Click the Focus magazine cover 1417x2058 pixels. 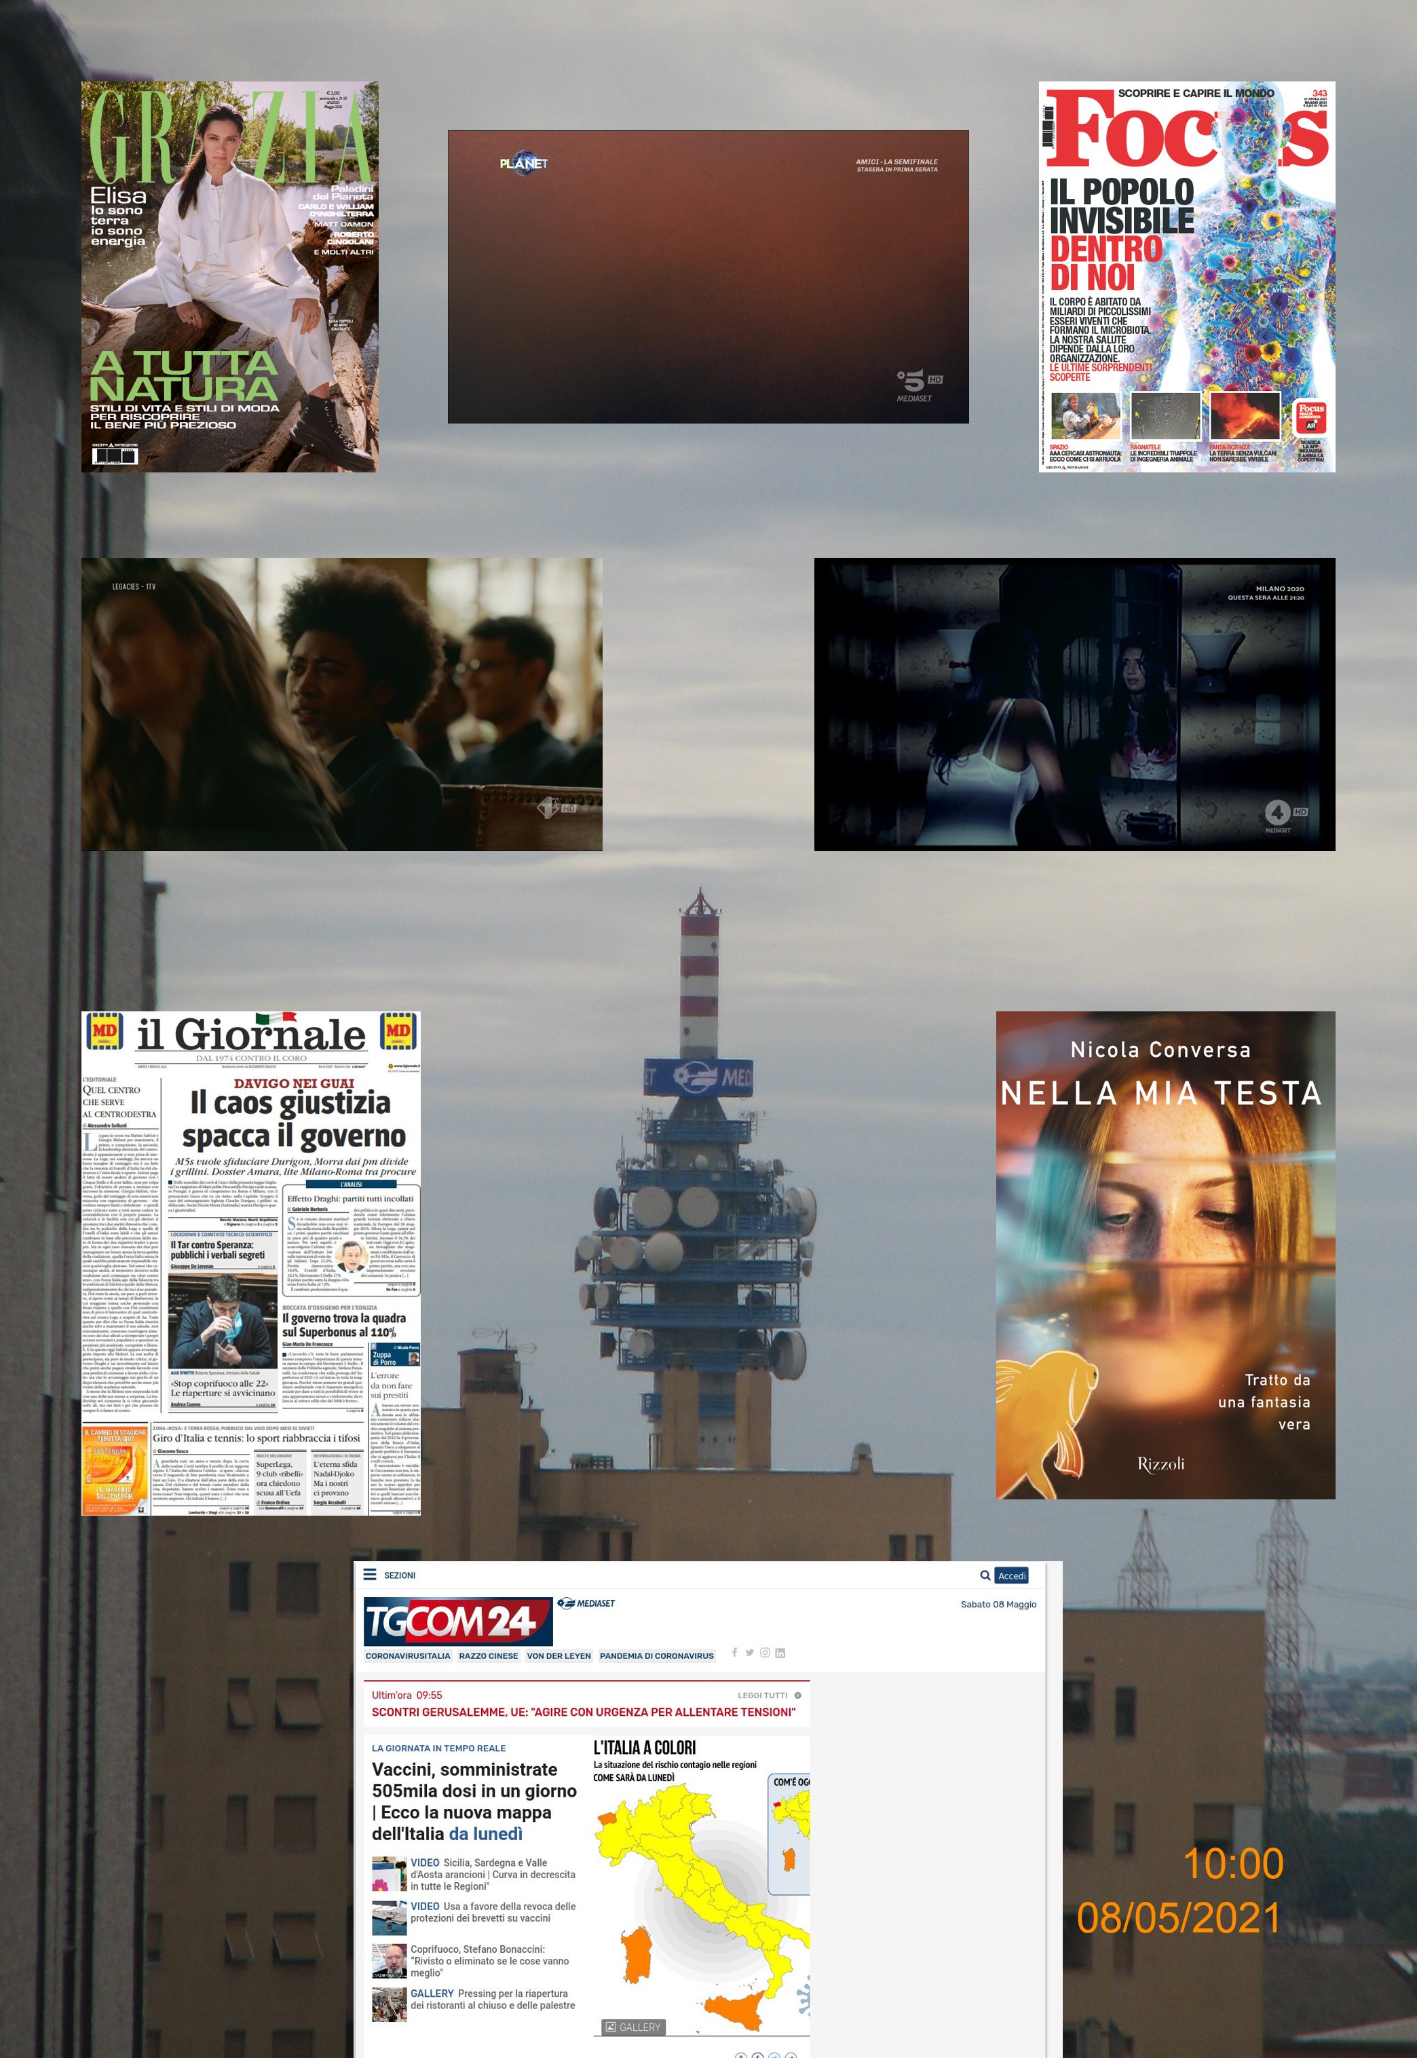coord(1187,276)
